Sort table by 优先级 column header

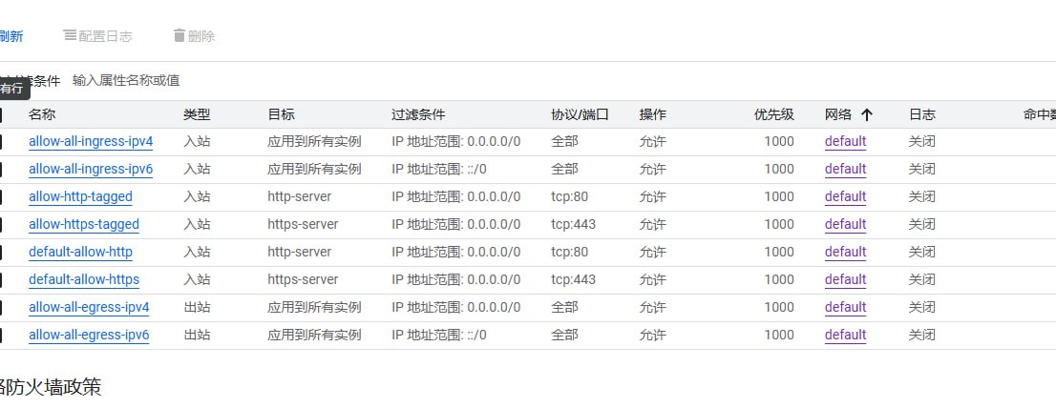click(773, 114)
